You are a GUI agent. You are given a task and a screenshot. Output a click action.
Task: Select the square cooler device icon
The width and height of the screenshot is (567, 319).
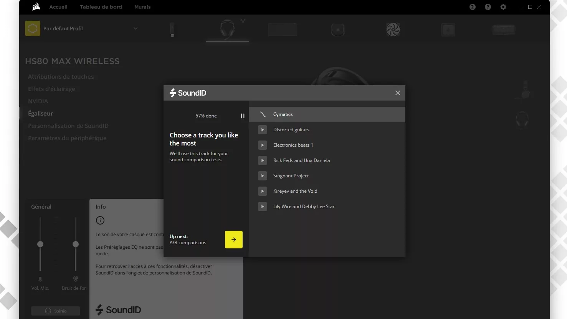pyautogui.click(x=338, y=30)
